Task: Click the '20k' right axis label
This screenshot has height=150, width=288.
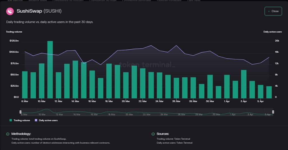Action: click(277, 41)
